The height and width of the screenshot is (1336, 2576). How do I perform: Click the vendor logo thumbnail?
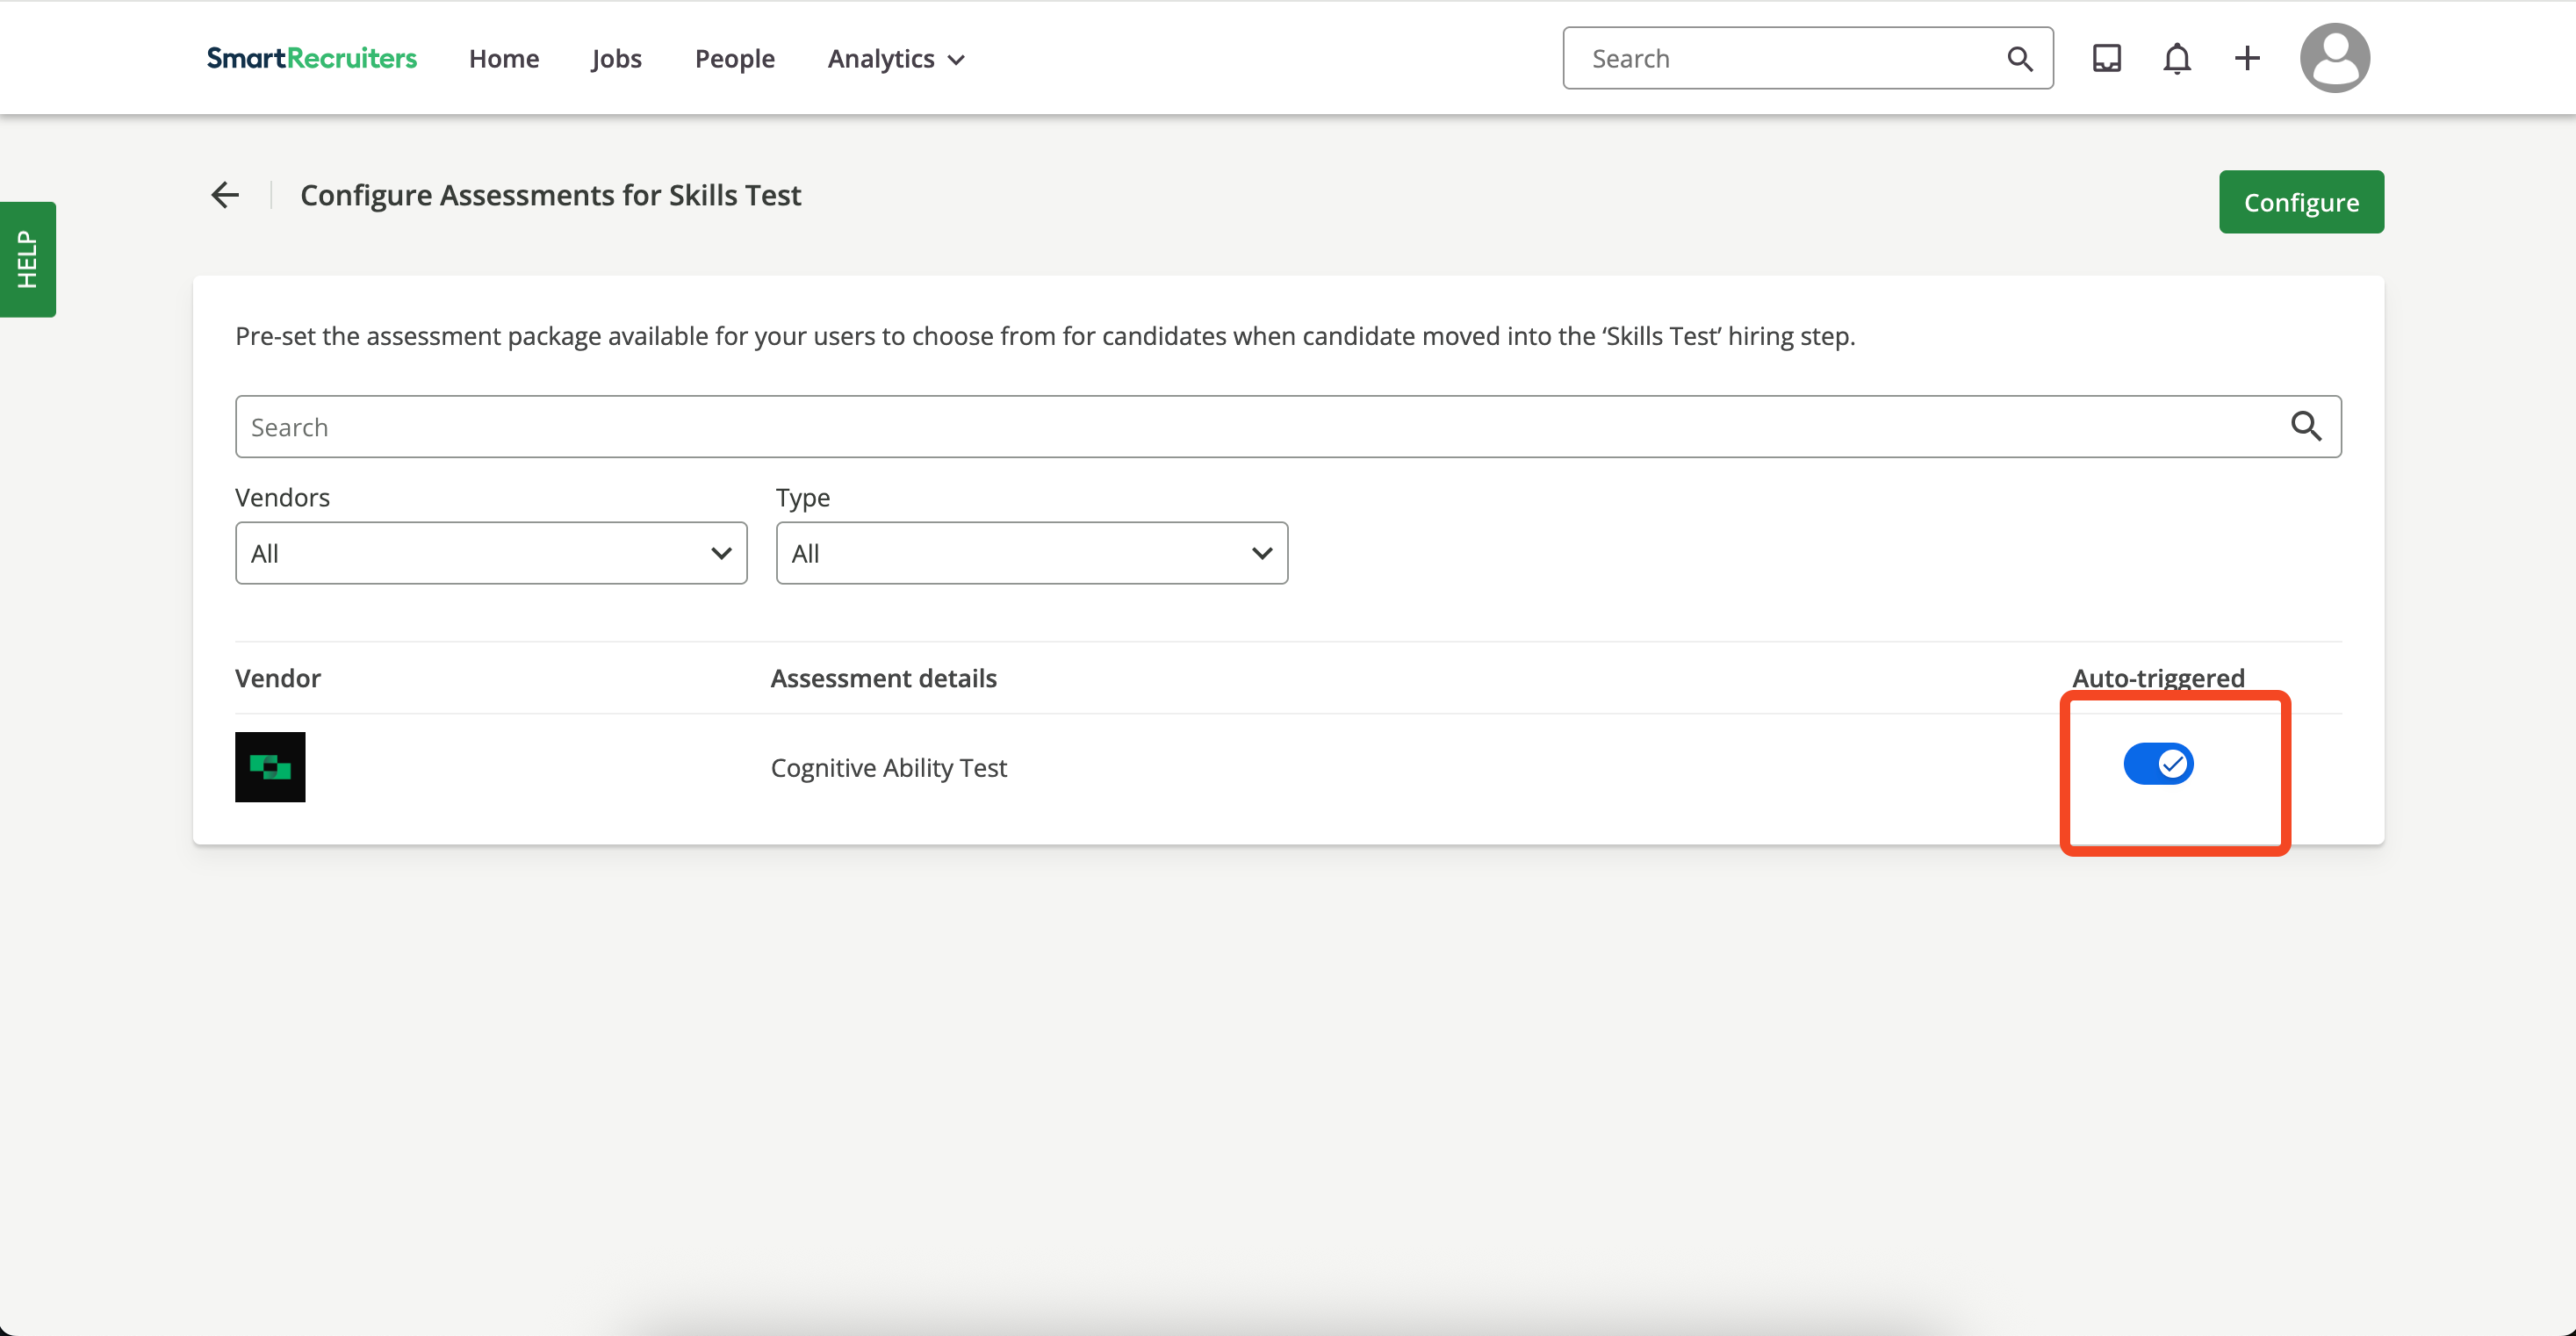click(270, 767)
